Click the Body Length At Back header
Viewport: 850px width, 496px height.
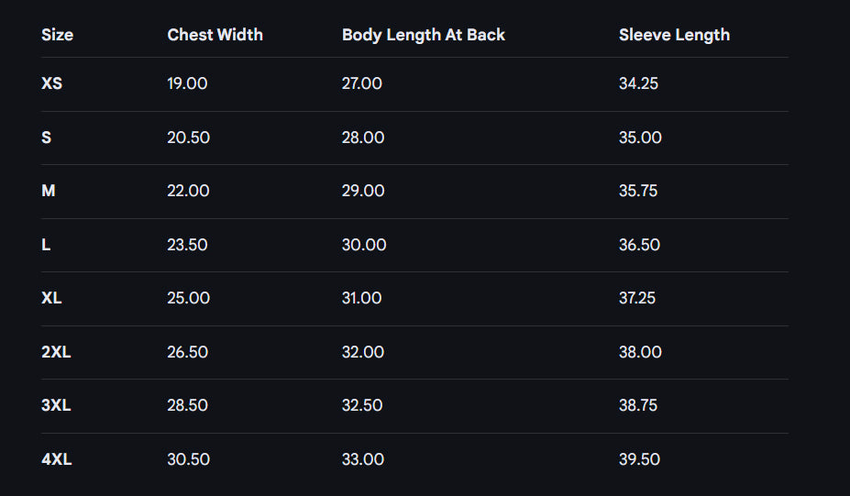coord(424,35)
